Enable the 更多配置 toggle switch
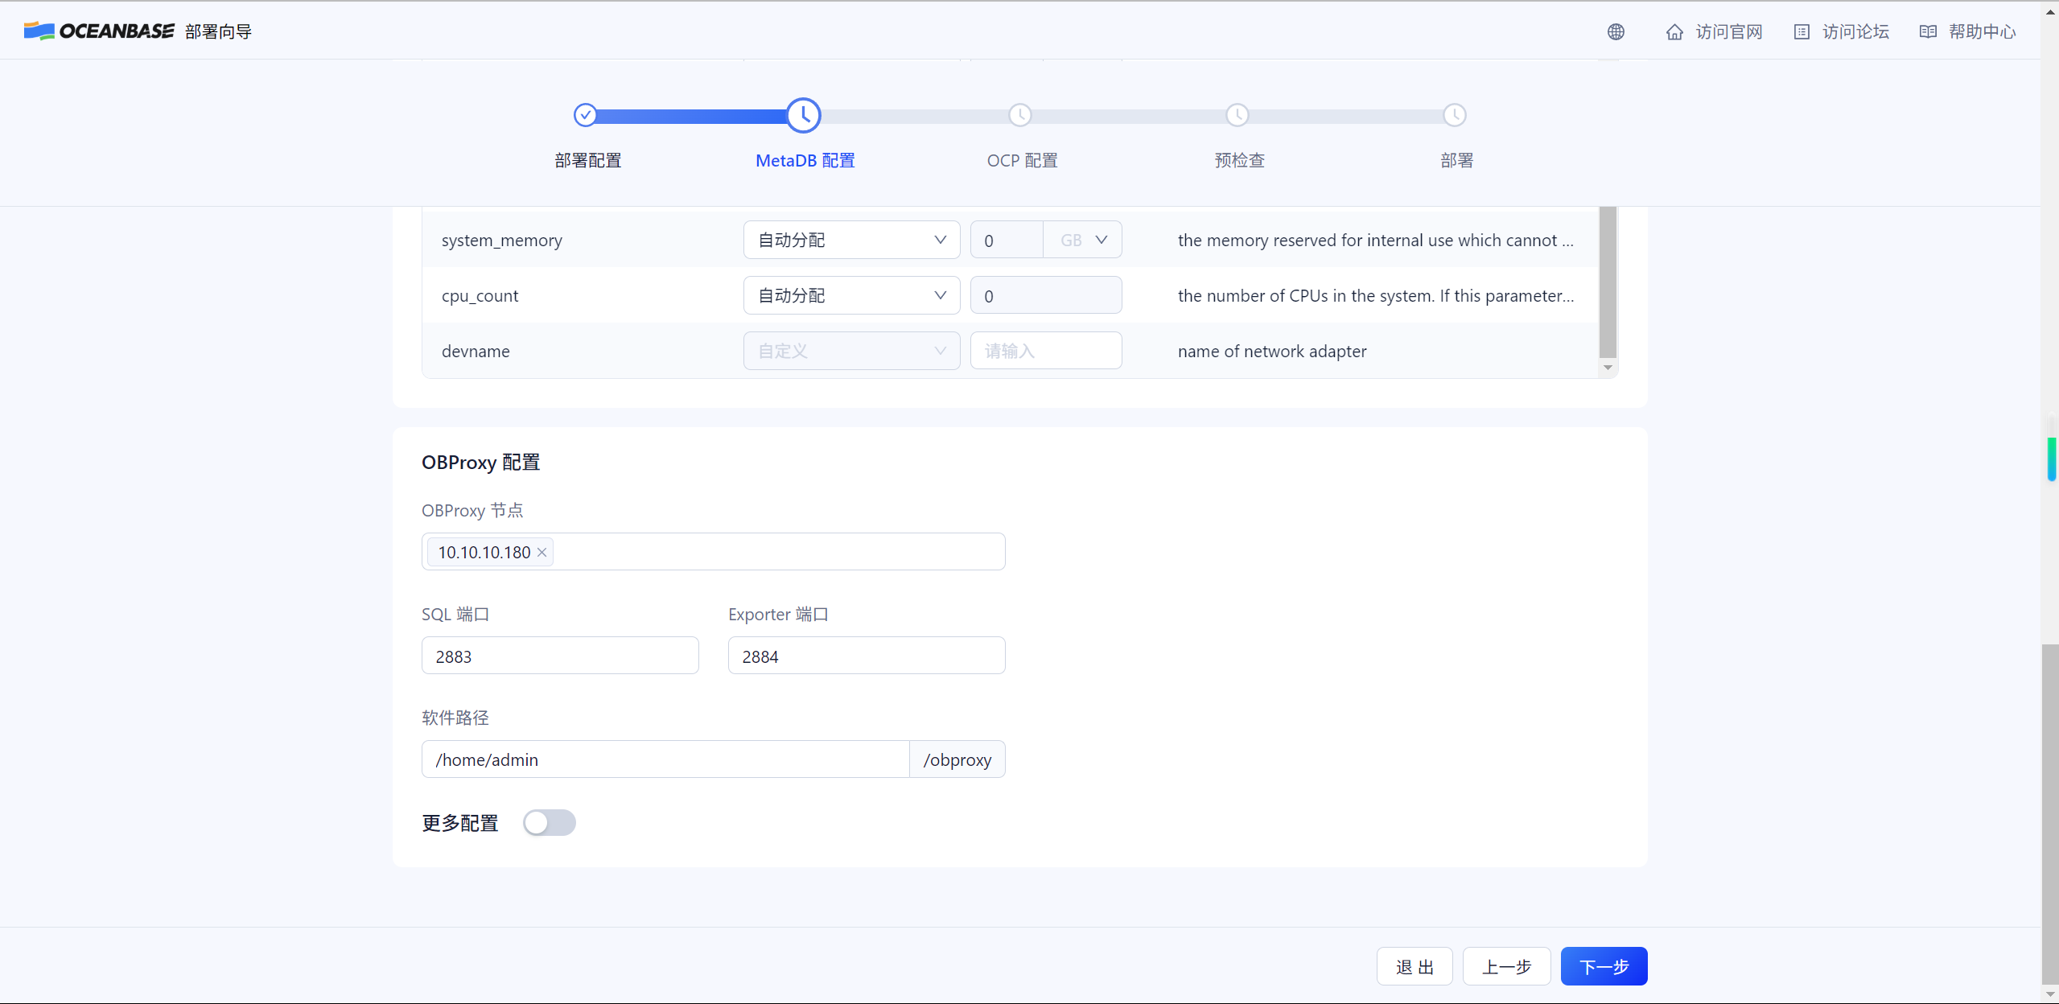 pyautogui.click(x=549, y=822)
